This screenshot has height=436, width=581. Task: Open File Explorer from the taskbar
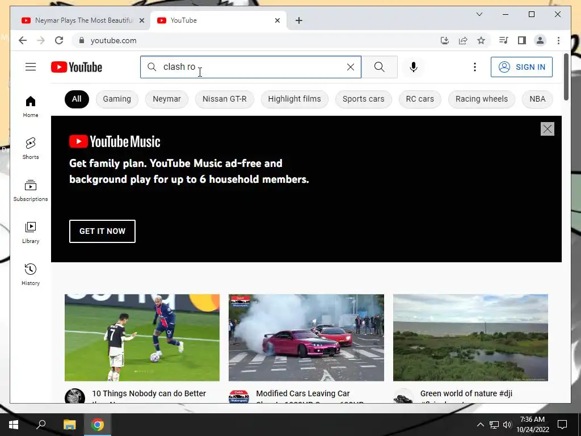(x=69, y=425)
